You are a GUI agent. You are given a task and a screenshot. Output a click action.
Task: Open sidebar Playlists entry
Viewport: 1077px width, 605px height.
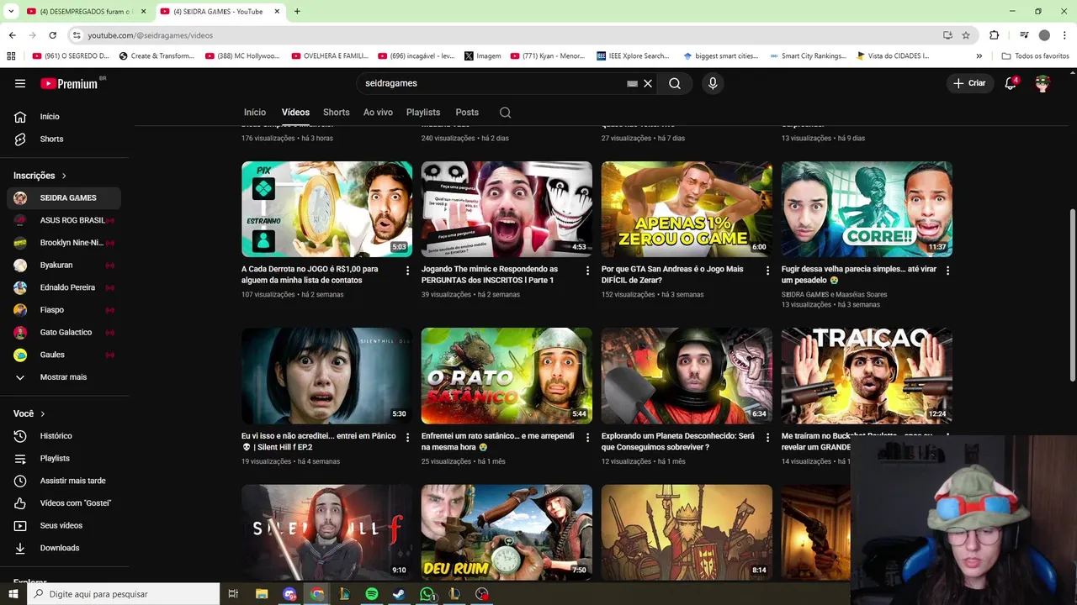tap(64, 458)
